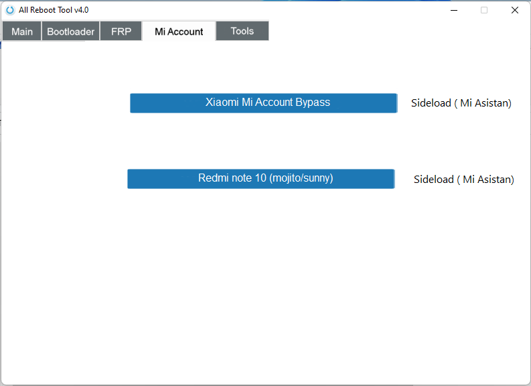Viewport: 531px width, 386px height.
Task: Click the Redmi note 10 (mojito/sunny) button
Action: (260, 179)
